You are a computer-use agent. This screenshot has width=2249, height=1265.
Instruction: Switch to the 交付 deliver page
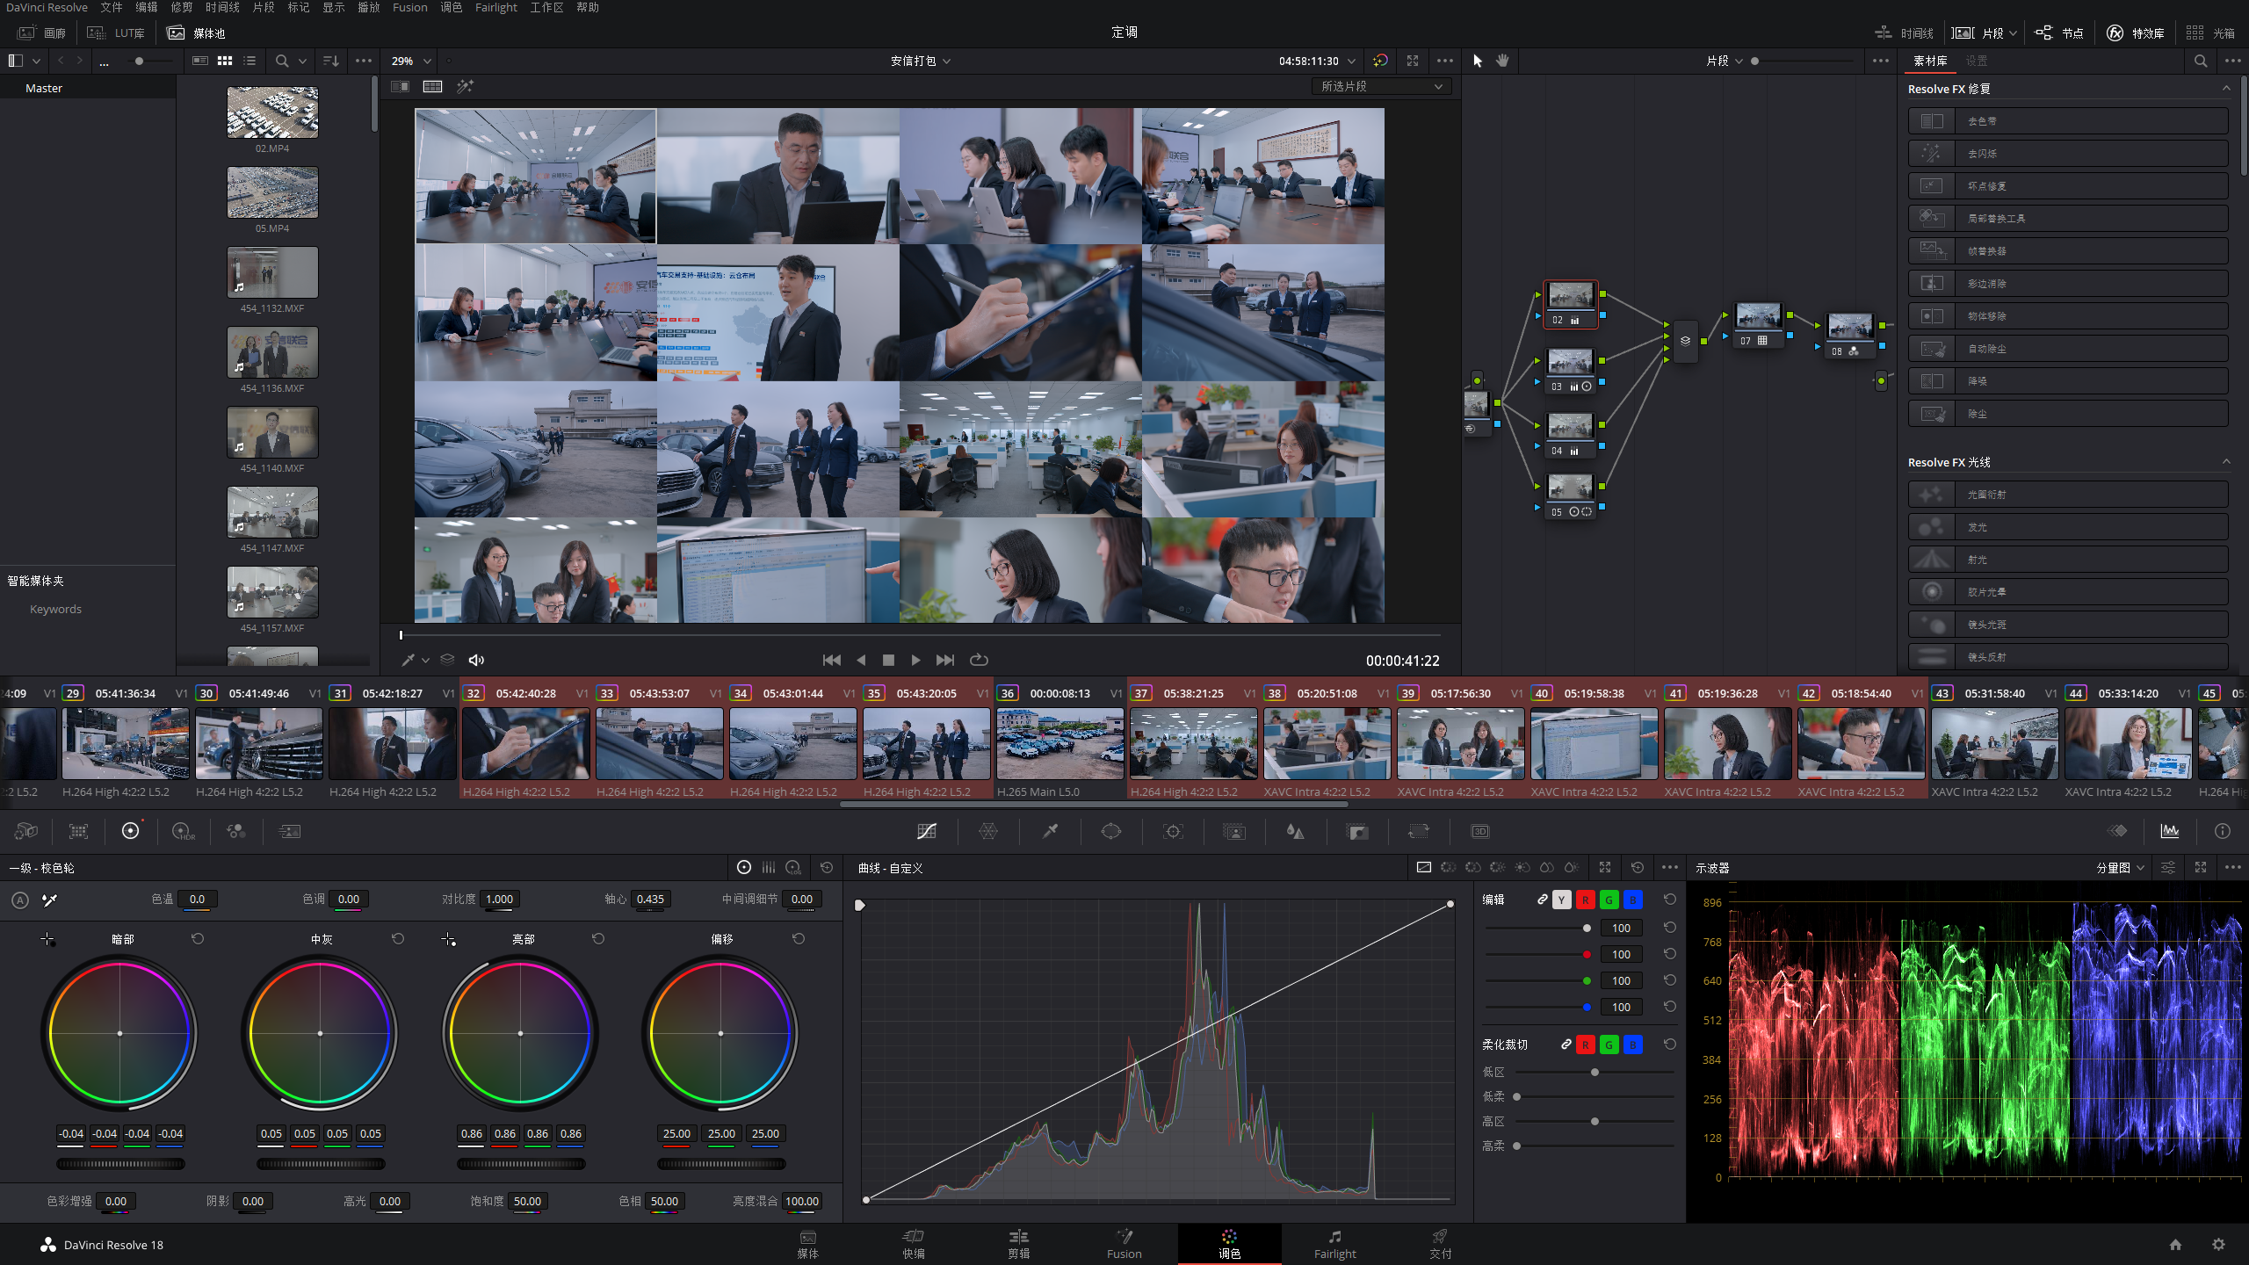point(1440,1244)
